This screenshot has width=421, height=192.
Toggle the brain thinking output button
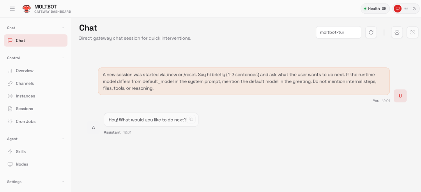point(397,33)
